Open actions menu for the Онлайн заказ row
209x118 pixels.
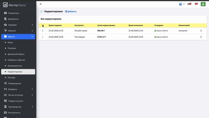[201, 30]
